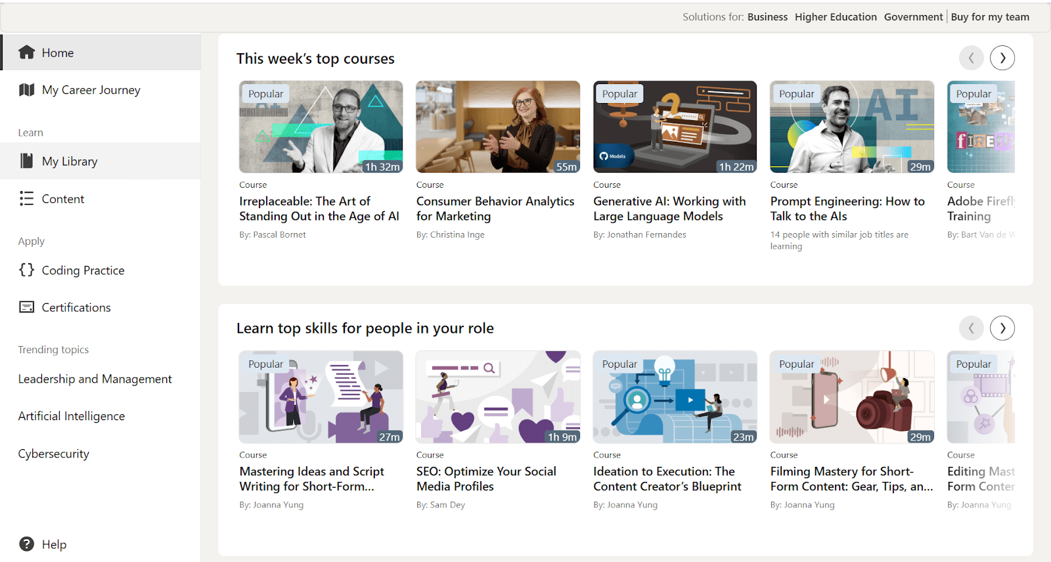Click author By: Christina Inge

[450, 234]
